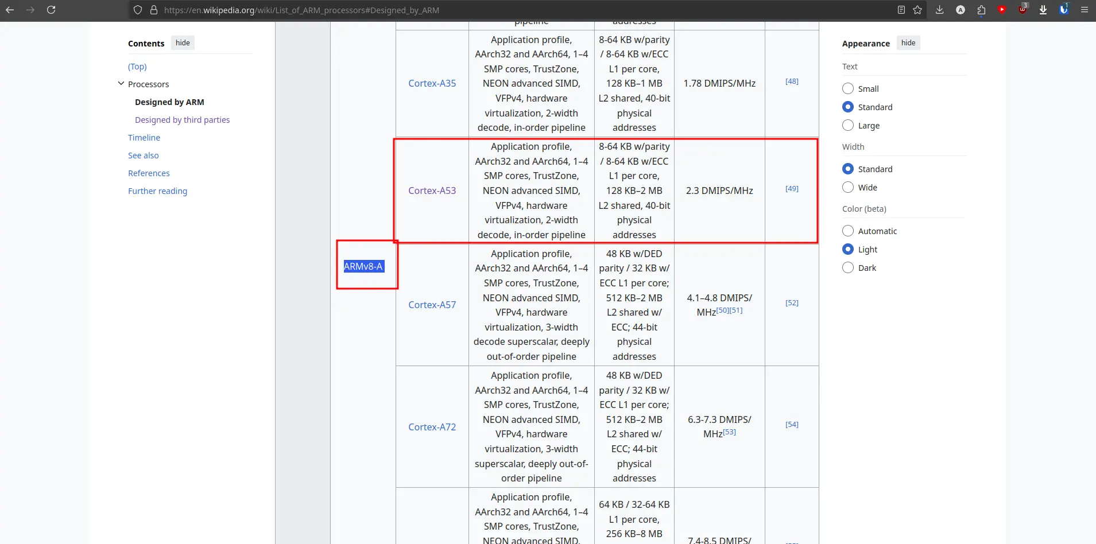This screenshot has height=544, width=1096.
Task: Click the browser forward arrow
Action: click(x=30, y=10)
